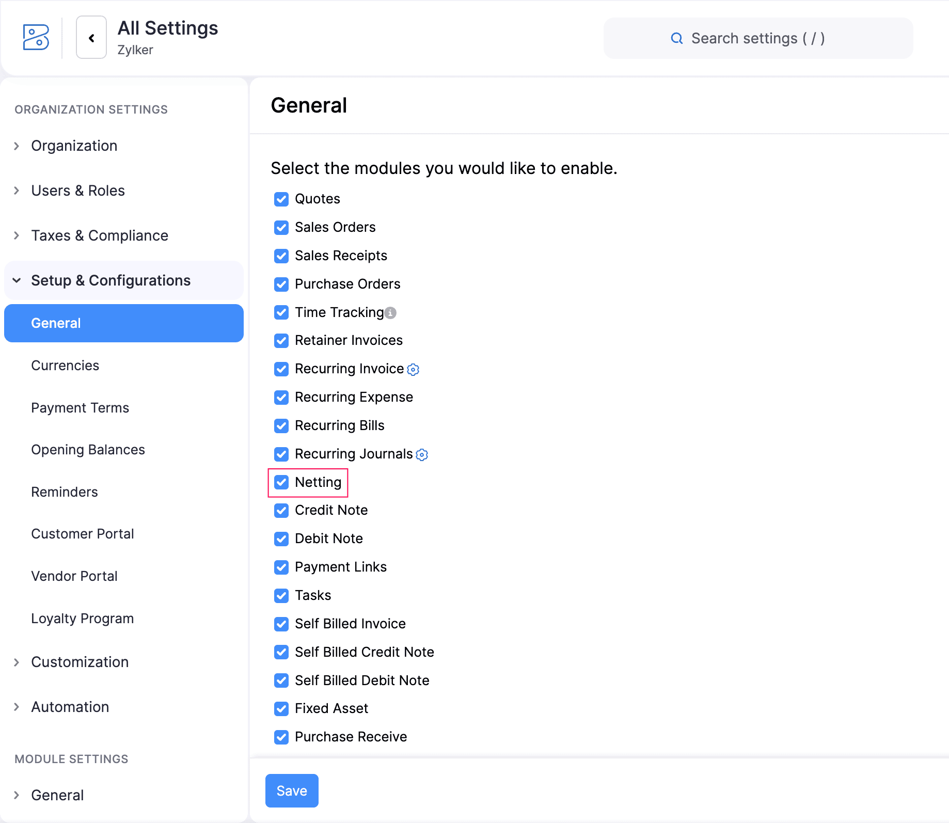949x823 pixels.
Task: Select Opening Balances in sidebar
Action: (x=88, y=450)
